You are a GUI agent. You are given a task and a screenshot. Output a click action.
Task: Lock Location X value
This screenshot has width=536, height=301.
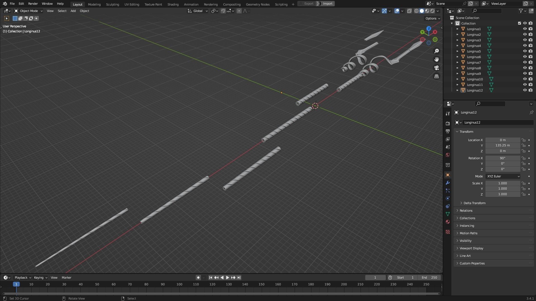pyautogui.click(x=523, y=140)
